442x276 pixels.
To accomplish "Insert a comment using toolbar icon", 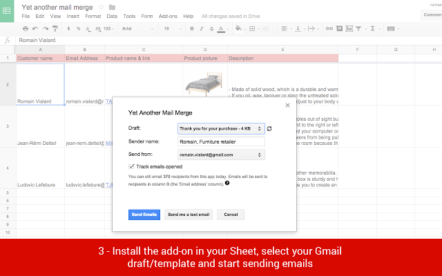I will 339,28.
